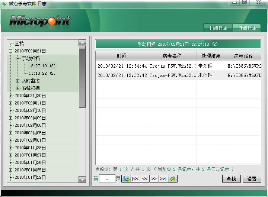Expand the 2010年02月05日 node
The width and height of the screenshot is (268, 197).
coord(10,133)
